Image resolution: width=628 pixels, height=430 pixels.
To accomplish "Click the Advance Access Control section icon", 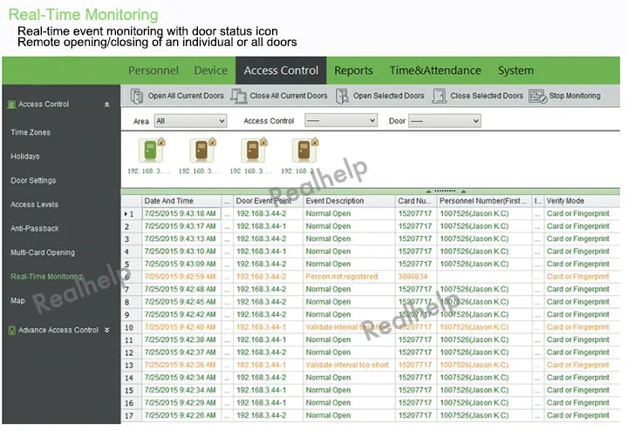I will pyautogui.click(x=11, y=331).
